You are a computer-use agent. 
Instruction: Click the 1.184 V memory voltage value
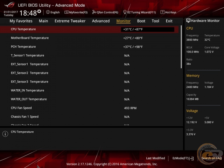tap(209, 87)
